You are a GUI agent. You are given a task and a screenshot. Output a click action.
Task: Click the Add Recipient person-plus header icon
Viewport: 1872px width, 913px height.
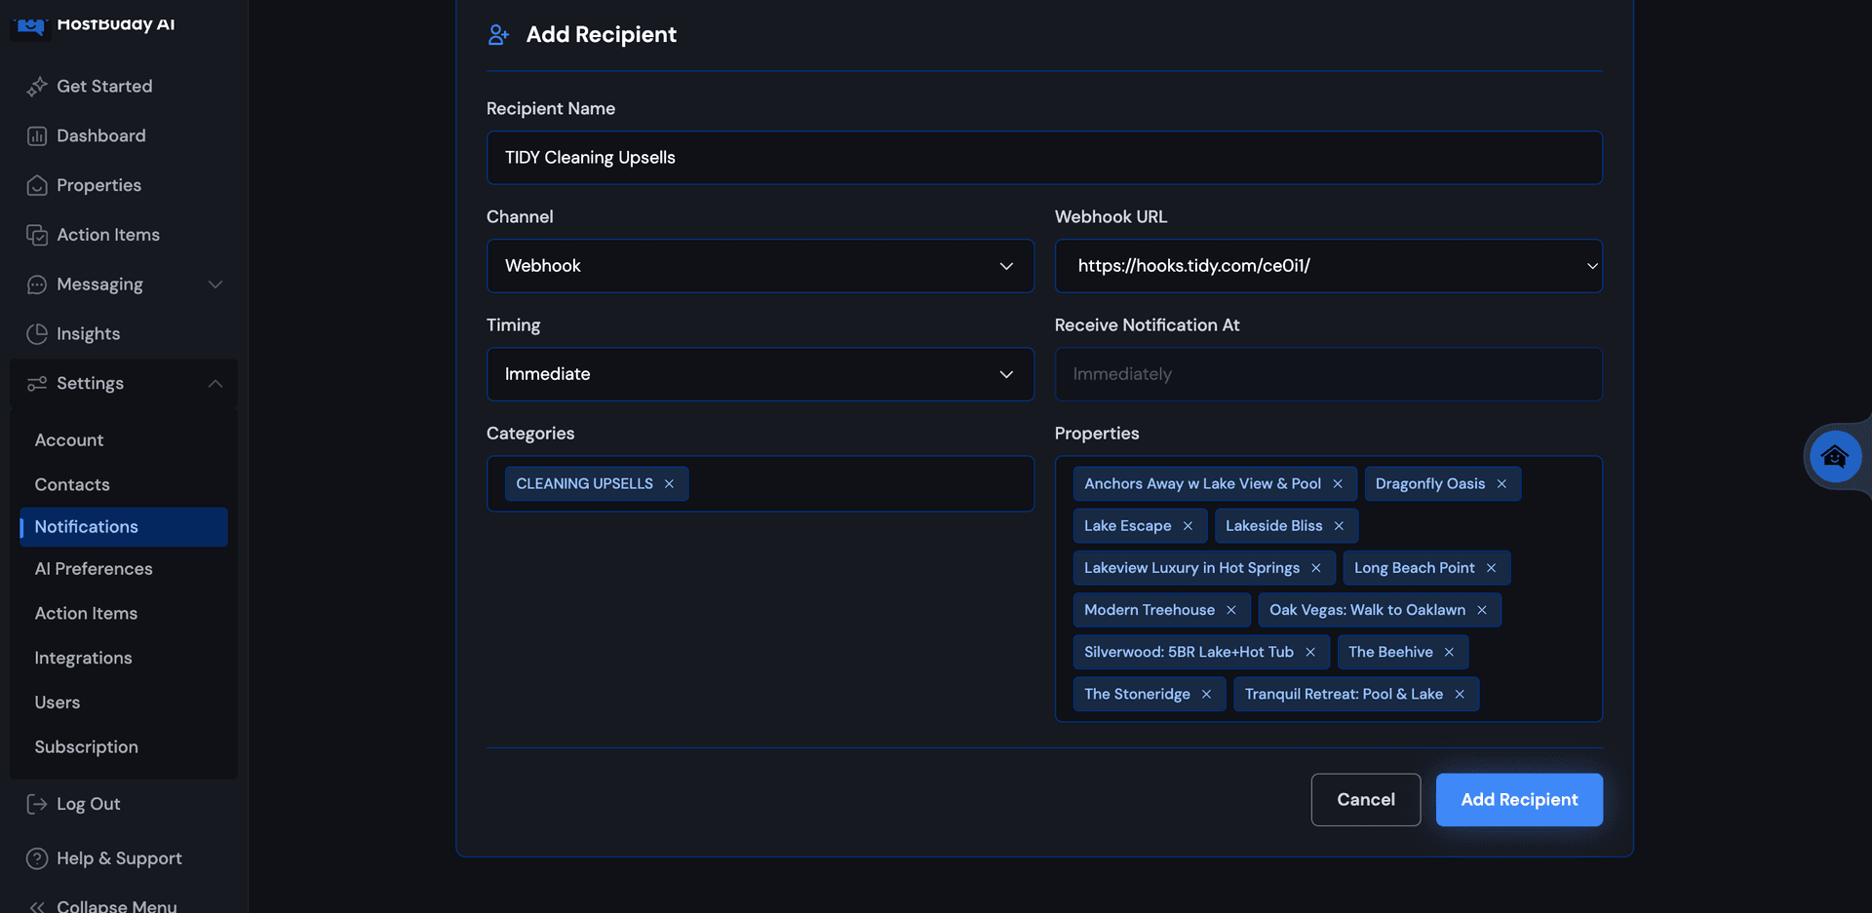498,34
